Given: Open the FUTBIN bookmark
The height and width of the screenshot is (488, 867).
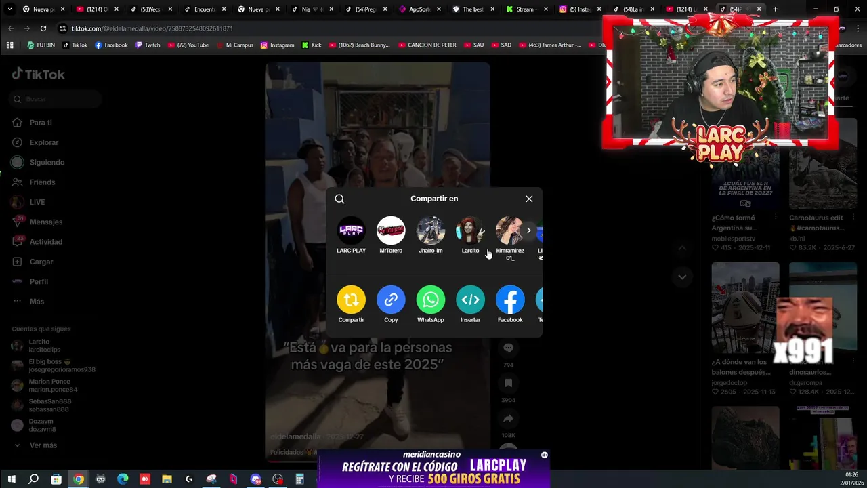Looking at the screenshot, I should click(41, 45).
